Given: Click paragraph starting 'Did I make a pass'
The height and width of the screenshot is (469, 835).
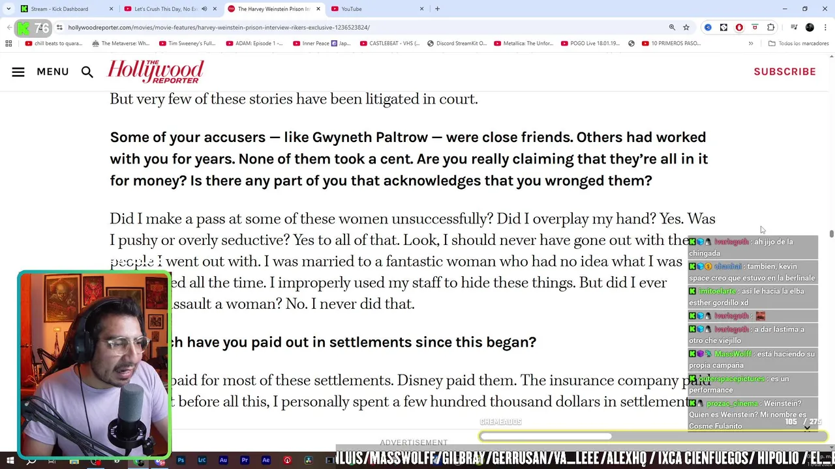Looking at the screenshot, I should point(412,261).
